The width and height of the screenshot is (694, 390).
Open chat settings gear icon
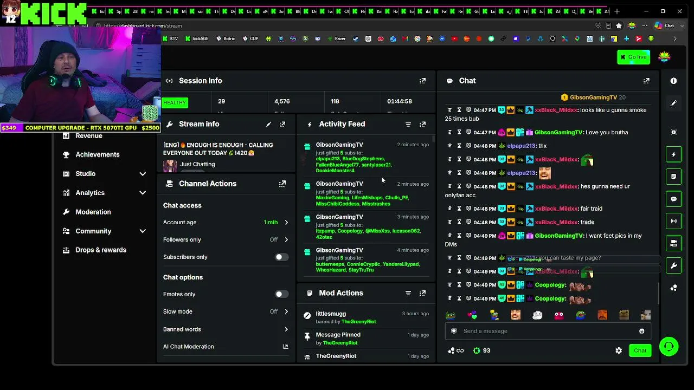619,350
